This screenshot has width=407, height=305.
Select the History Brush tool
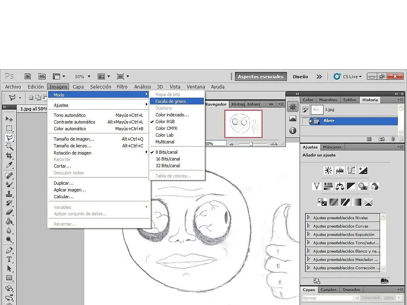click(9, 203)
